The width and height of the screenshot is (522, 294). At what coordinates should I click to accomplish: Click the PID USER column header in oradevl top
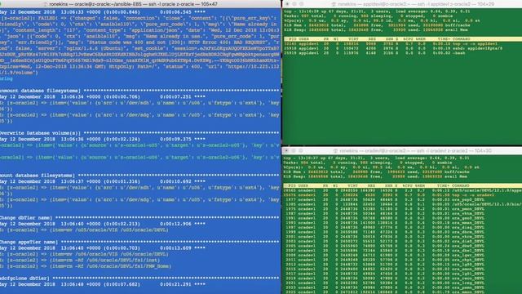click(401, 185)
